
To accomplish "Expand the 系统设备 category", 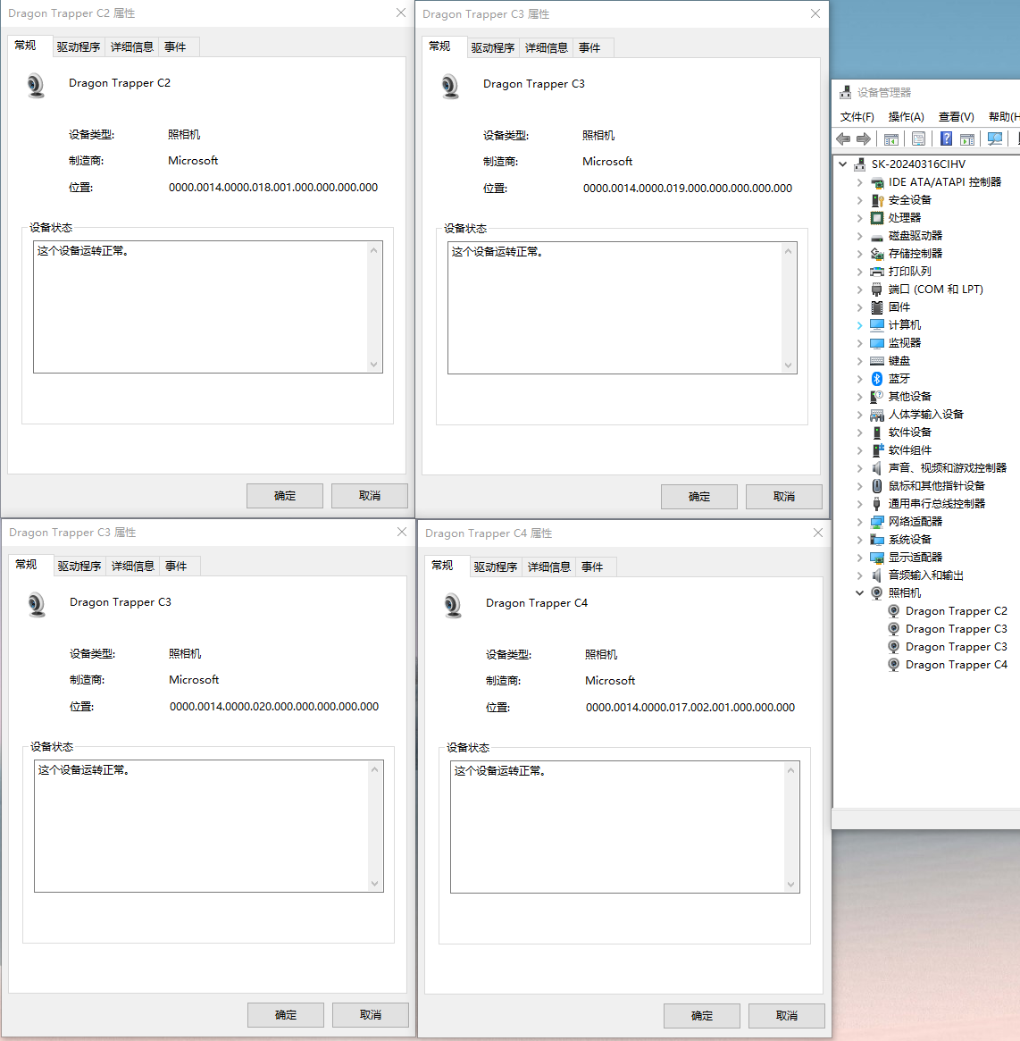I will (x=859, y=540).
